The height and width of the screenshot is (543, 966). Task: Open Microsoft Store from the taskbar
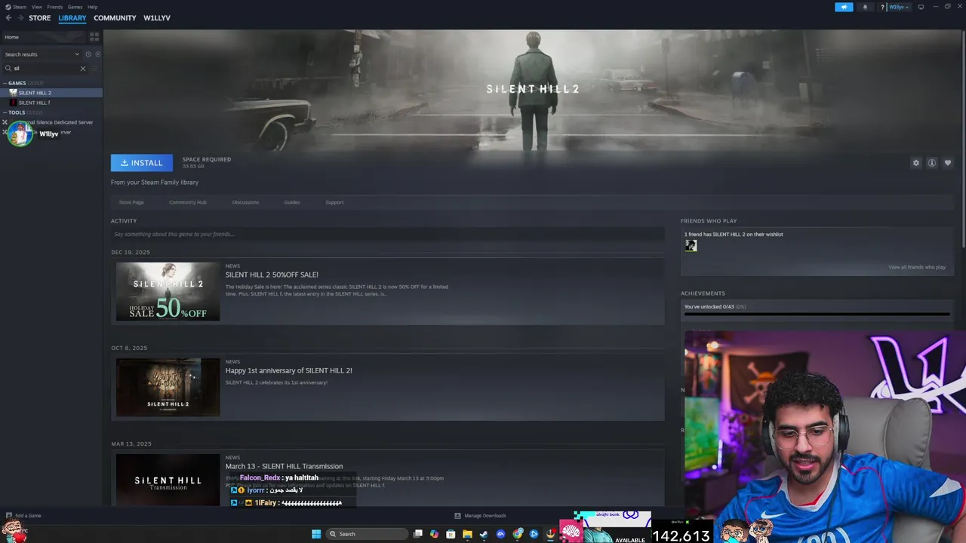click(x=451, y=534)
